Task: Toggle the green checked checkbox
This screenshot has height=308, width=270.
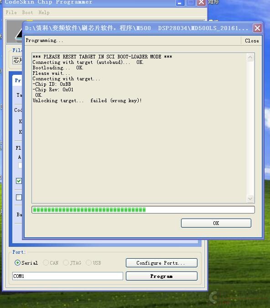Action: point(19,181)
